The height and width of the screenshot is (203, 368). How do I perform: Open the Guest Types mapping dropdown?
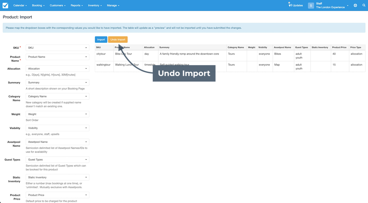(x=57, y=160)
